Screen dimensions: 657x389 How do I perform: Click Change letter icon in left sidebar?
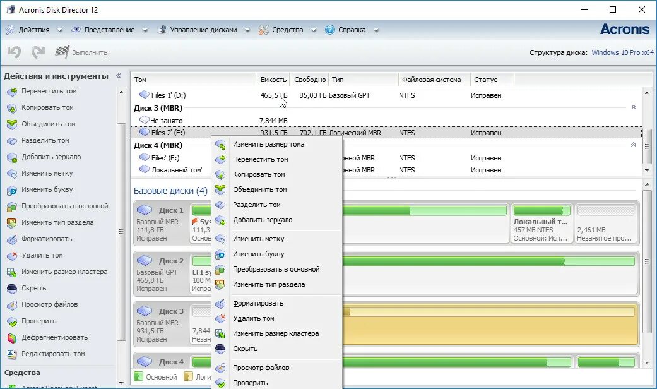[12, 190]
